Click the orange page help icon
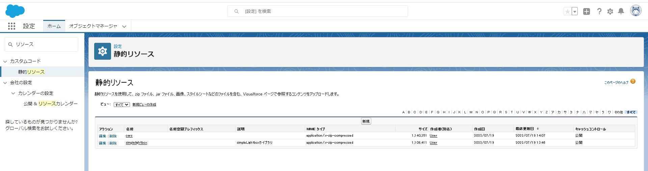Screen dimensions: 648x171 pos(633,81)
